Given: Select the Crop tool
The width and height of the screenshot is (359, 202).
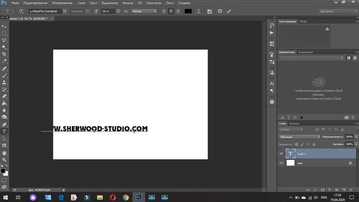Looking at the screenshot, I should 4,54.
